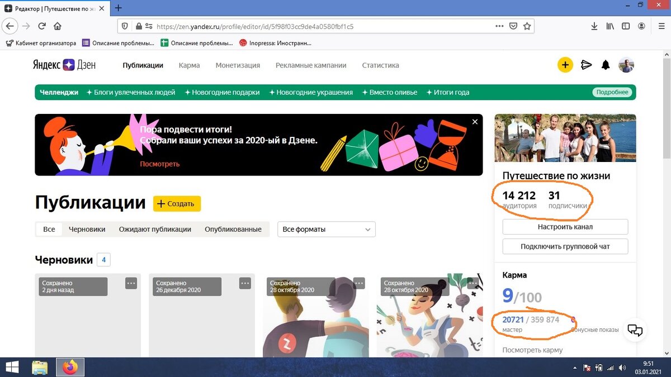
Task: Click the Посмотреть link in banner
Action: click(160, 164)
